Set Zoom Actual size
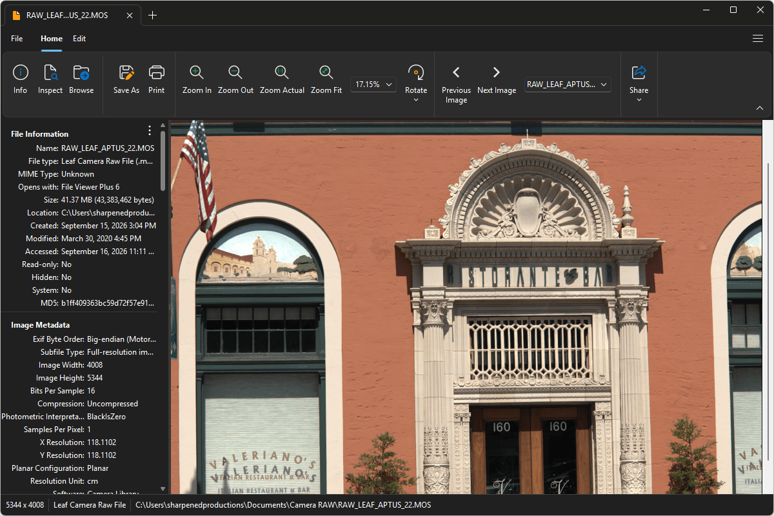The image size is (774, 516). 282,81
